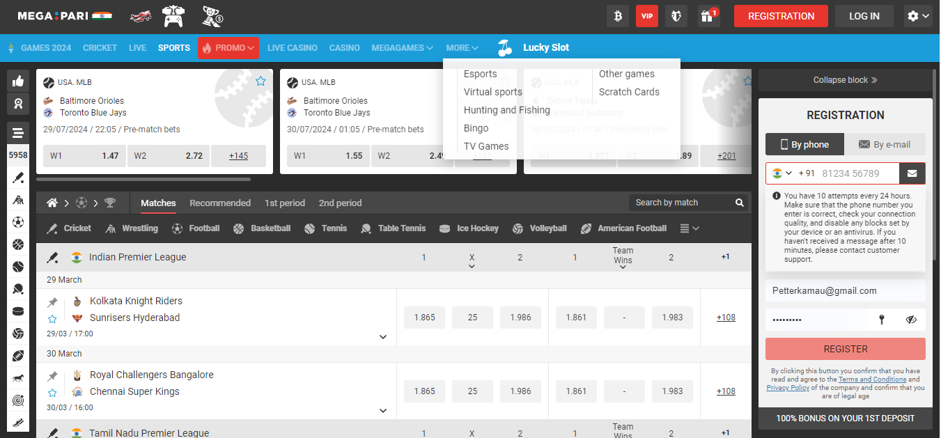Favorite the Kolkata Knight Riders match star
941x438 pixels.
(52, 319)
